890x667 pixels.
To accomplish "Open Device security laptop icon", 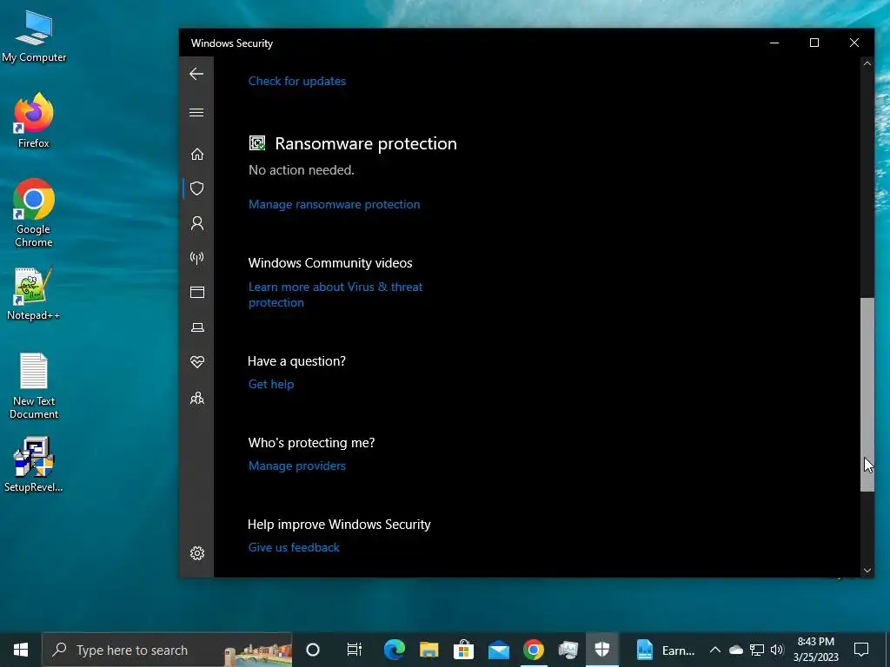I will pyautogui.click(x=197, y=327).
